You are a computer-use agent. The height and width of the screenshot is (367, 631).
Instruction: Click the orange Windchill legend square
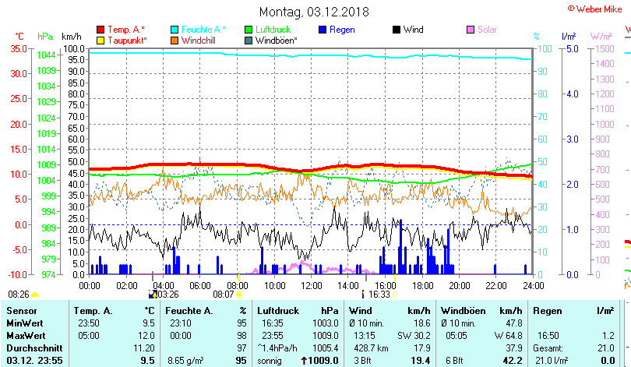pyautogui.click(x=174, y=41)
